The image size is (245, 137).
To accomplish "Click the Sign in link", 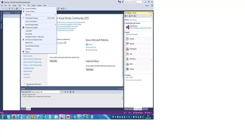I will coord(147,6).
